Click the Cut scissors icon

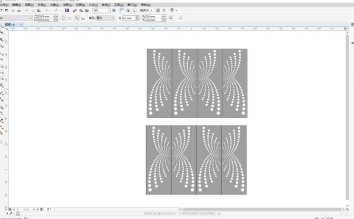tap(27, 10)
